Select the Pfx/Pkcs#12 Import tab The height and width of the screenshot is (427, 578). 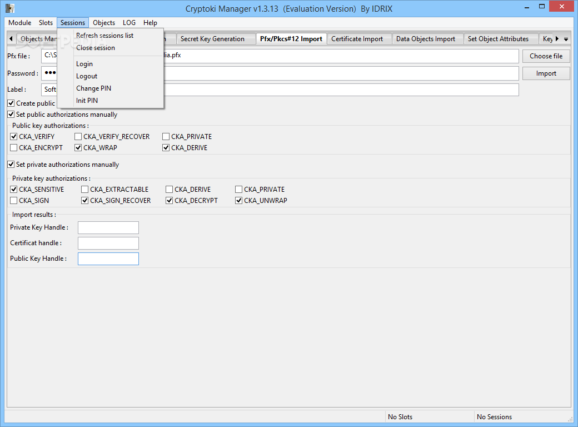pyautogui.click(x=291, y=39)
